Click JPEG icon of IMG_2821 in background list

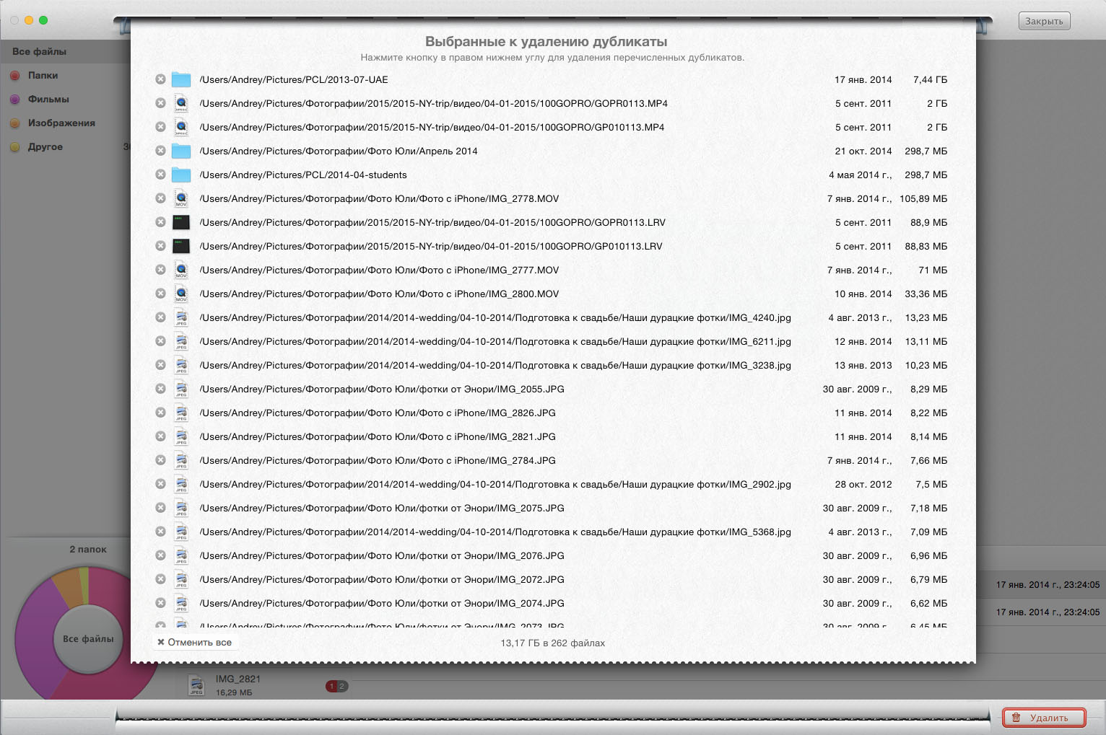click(196, 685)
